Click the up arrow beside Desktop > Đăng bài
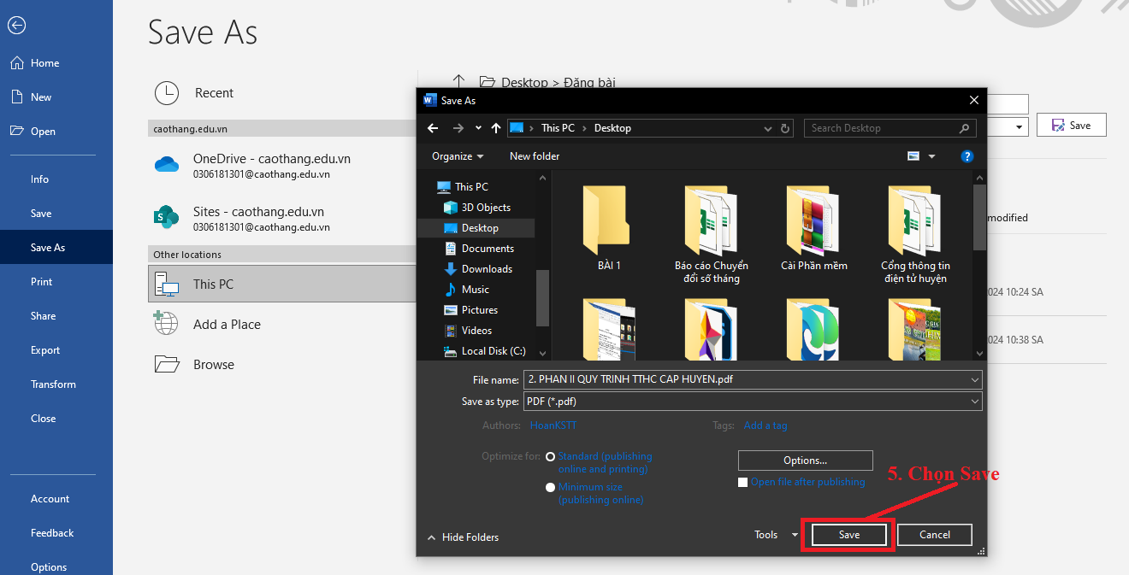Viewport: 1129px width, 575px height. 458,81
